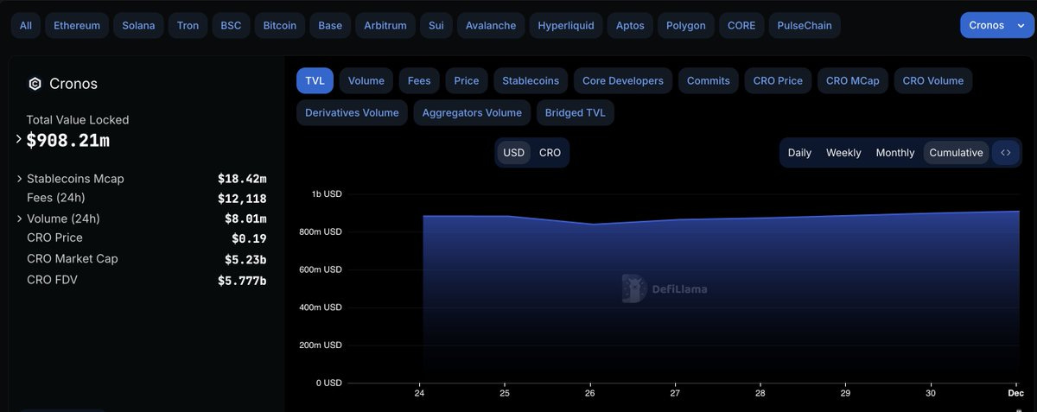Enable the CRO Price metric

pos(778,80)
